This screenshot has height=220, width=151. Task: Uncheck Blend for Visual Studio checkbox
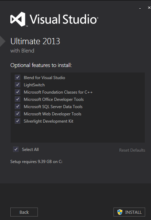click(18, 77)
